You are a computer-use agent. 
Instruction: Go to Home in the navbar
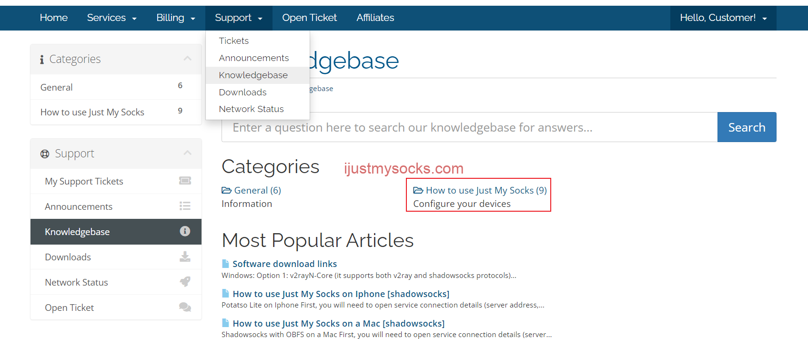click(x=54, y=18)
